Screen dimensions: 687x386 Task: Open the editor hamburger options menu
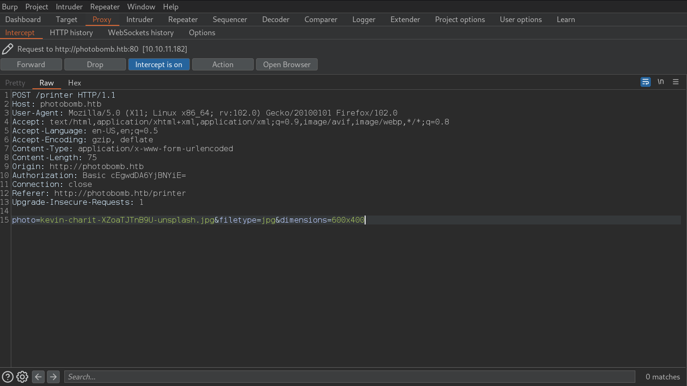click(676, 82)
